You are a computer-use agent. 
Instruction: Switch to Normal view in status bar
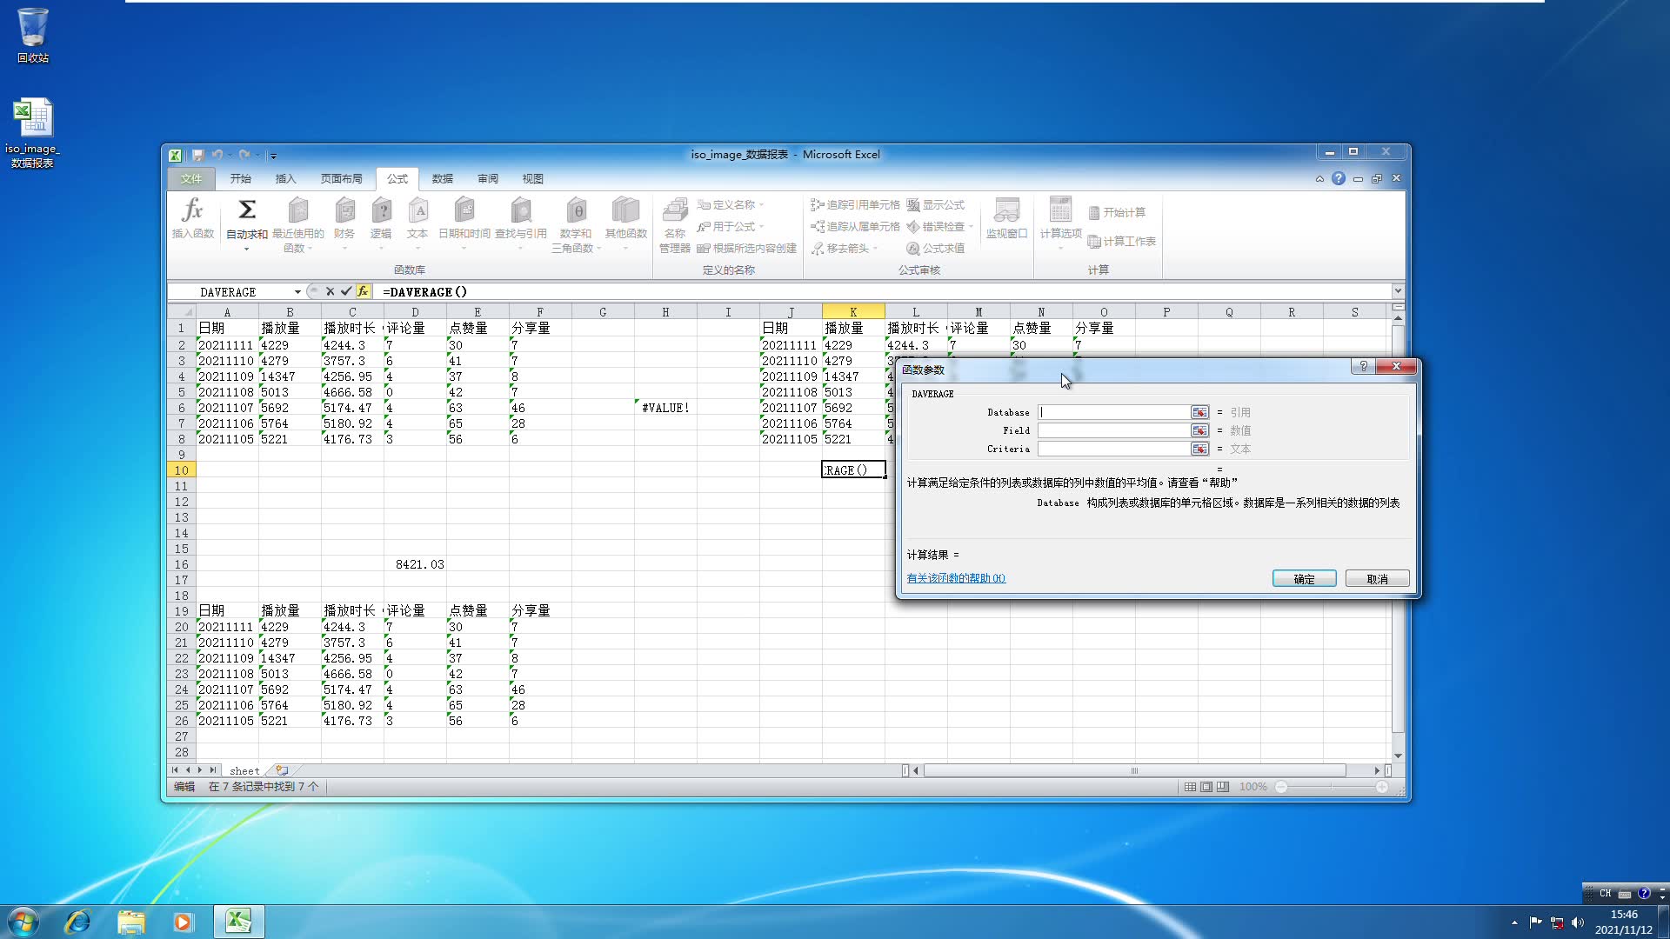[x=1190, y=787]
